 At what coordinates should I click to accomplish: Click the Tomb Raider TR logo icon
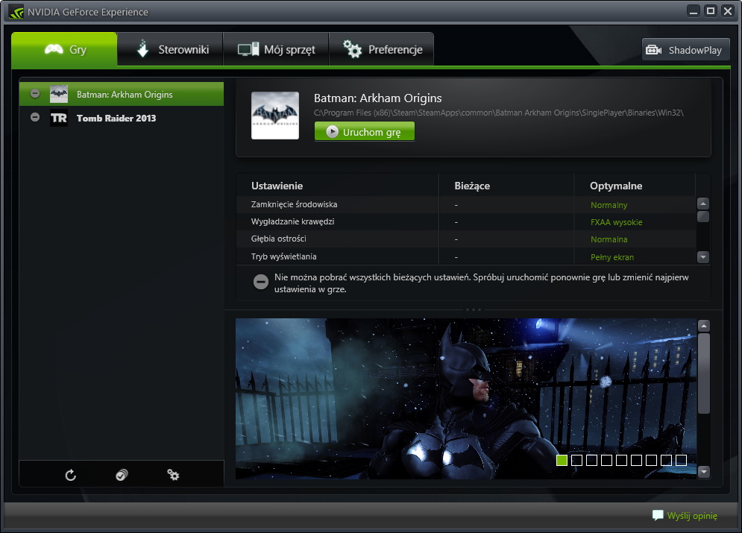coord(59,118)
